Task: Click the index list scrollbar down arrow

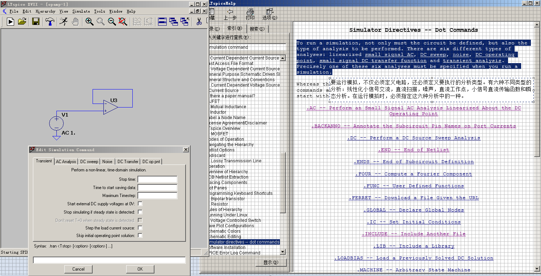Action: coord(283,252)
